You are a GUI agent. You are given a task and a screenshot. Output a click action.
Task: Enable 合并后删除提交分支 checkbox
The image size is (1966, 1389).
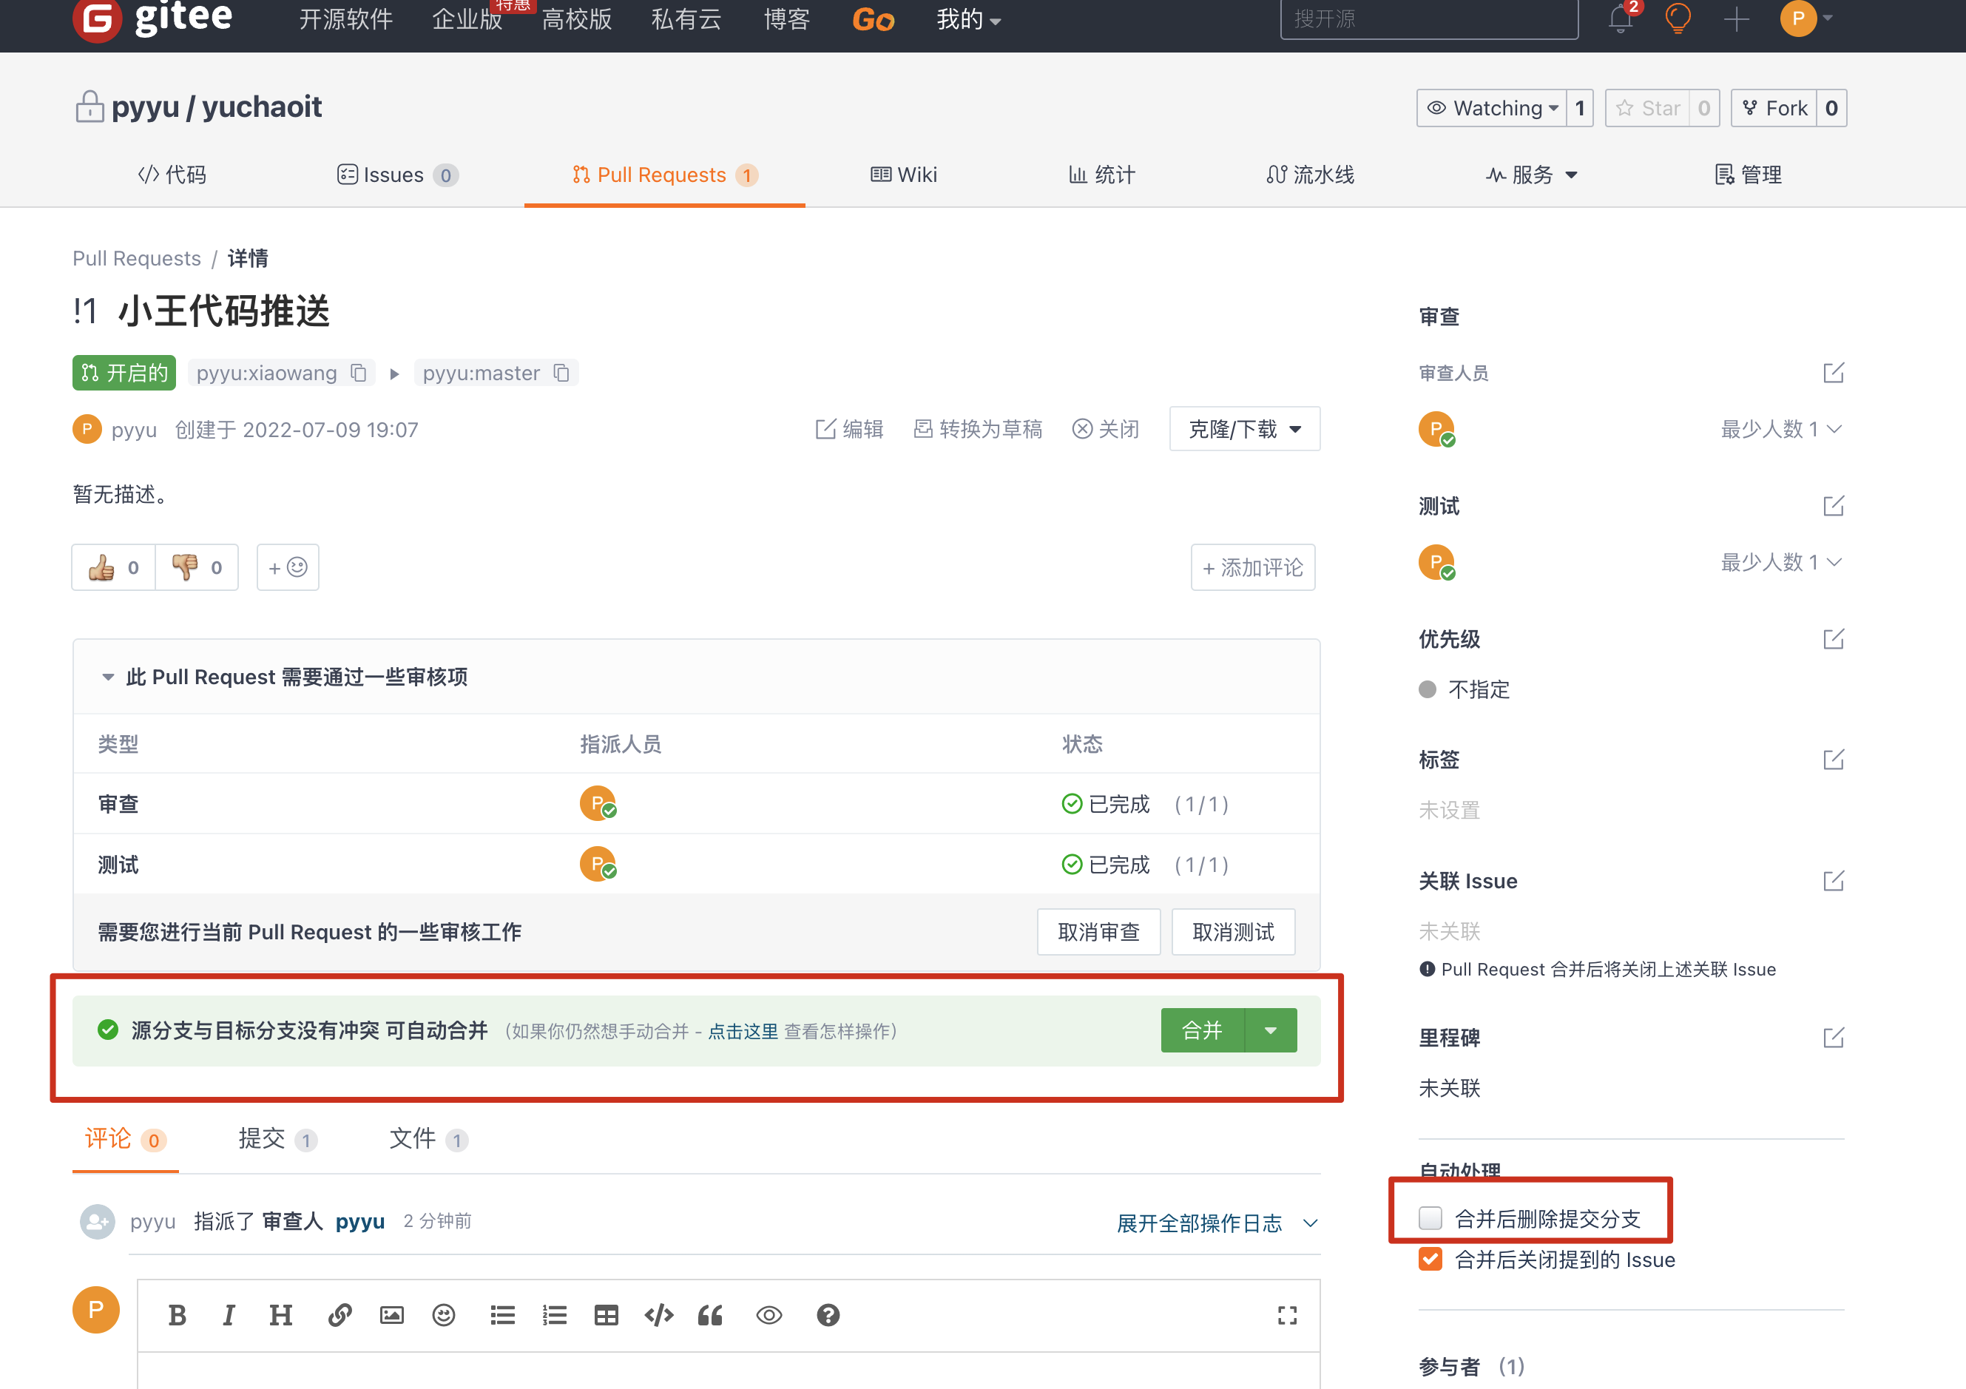[1430, 1217]
